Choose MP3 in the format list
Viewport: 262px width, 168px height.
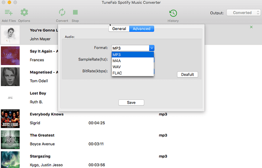(x=133, y=55)
